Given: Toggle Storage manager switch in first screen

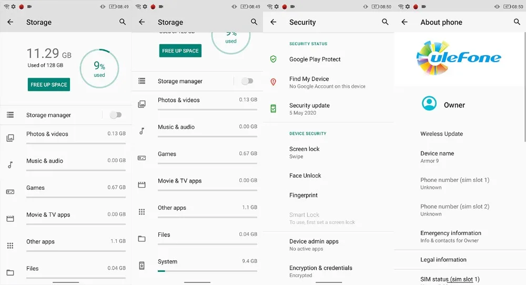Looking at the screenshot, I should tap(115, 115).
